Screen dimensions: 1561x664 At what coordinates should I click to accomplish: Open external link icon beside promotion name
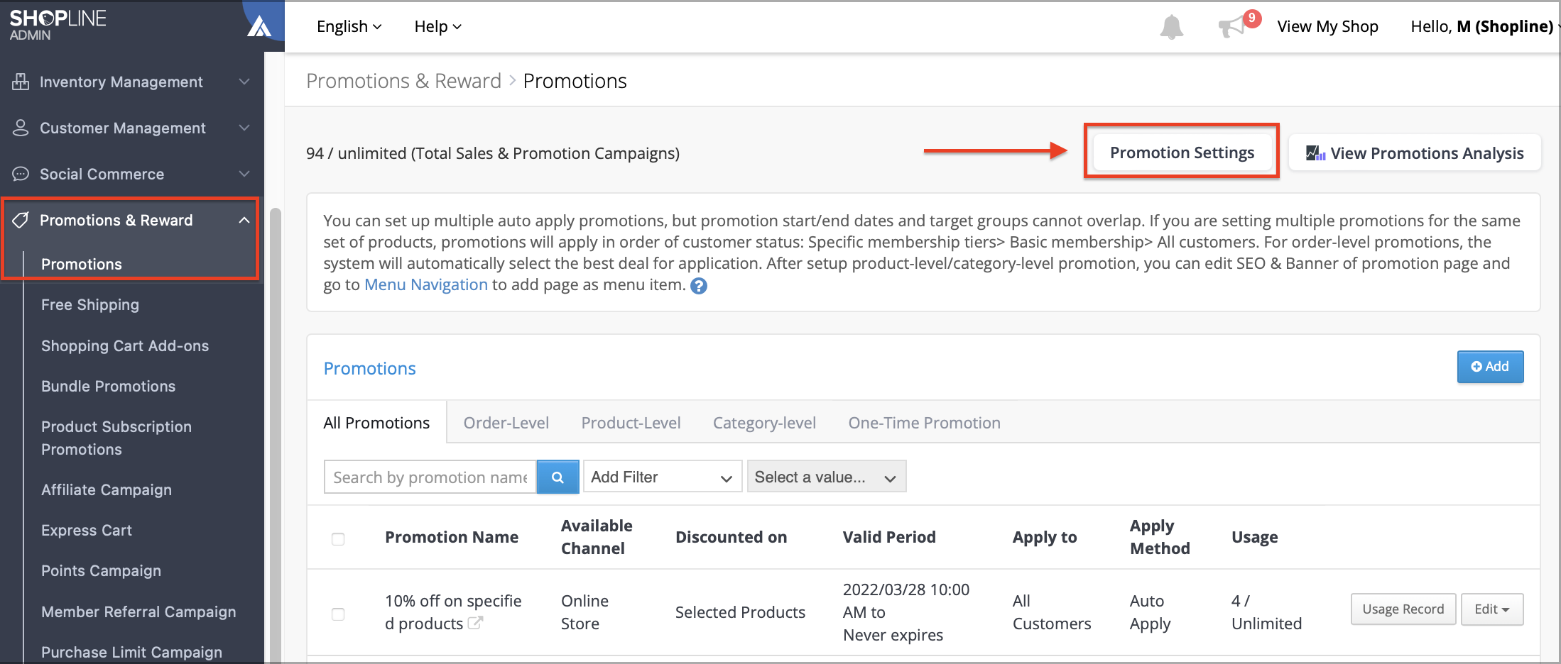pyautogui.click(x=475, y=623)
